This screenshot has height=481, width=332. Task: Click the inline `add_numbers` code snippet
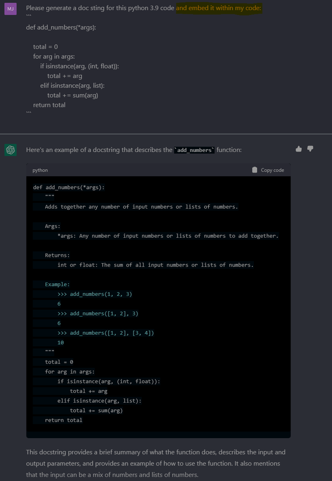194,150
